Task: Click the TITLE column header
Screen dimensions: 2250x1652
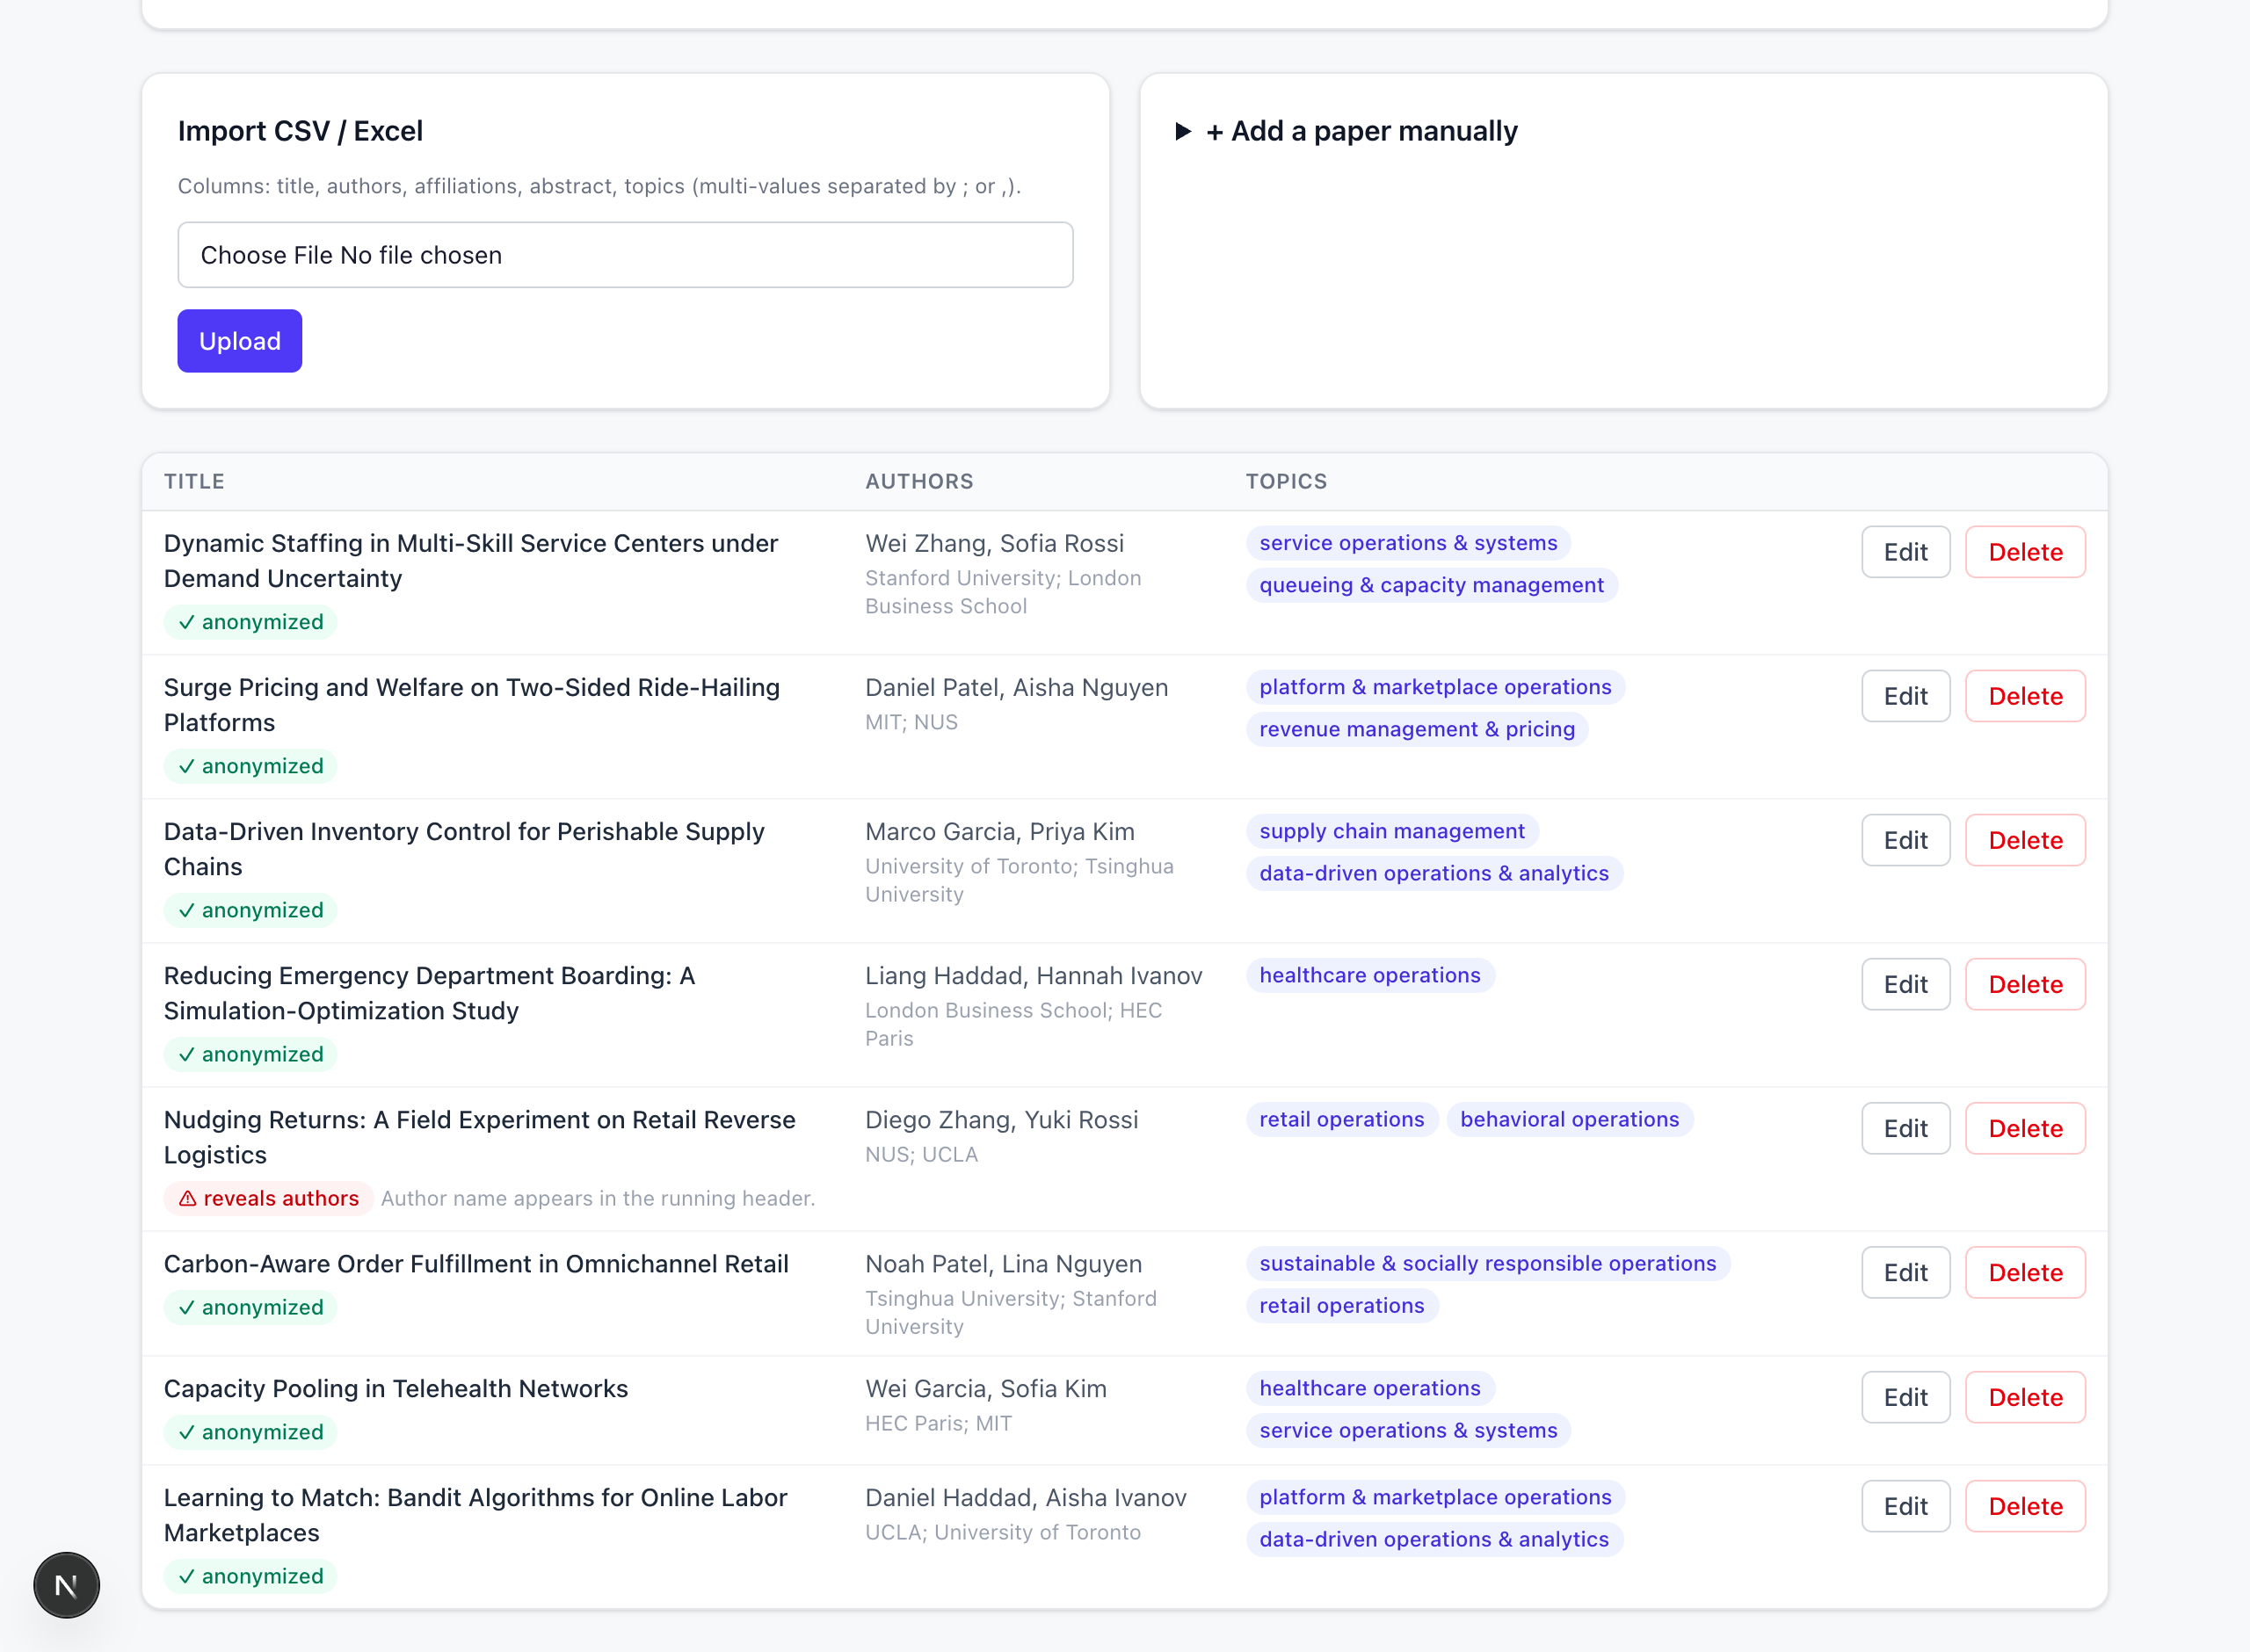Action: coord(194,481)
